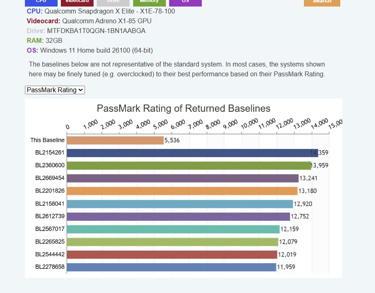Click the This Baseline bar showing 5,536
375x293 pixels.
(115, 140)
